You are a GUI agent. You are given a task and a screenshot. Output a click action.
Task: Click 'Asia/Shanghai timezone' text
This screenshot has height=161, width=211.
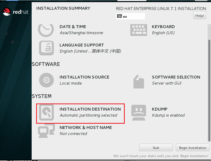tap(81, 33)
